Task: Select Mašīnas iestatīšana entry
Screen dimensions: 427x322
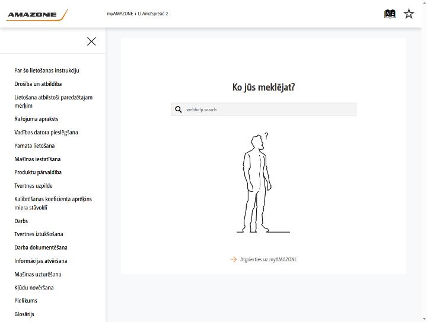Action: 37,159
